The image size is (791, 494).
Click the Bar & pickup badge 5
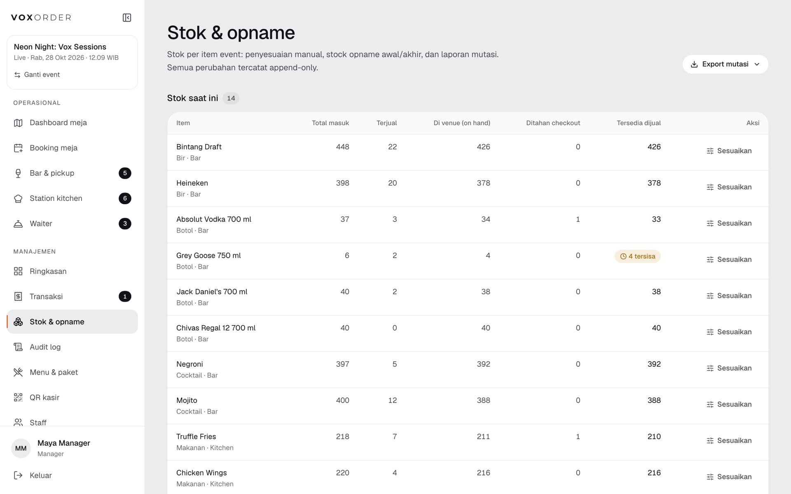[125, 173]
